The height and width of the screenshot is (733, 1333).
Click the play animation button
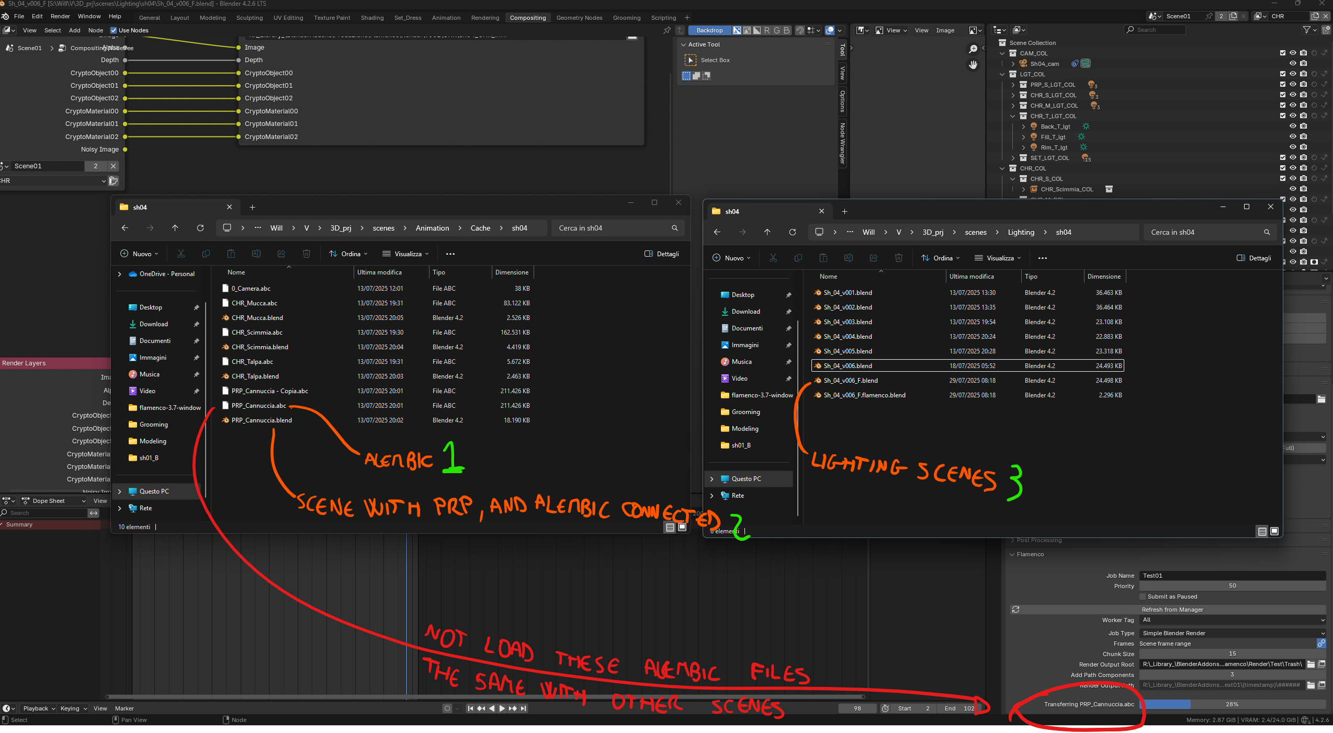point(502,708)
